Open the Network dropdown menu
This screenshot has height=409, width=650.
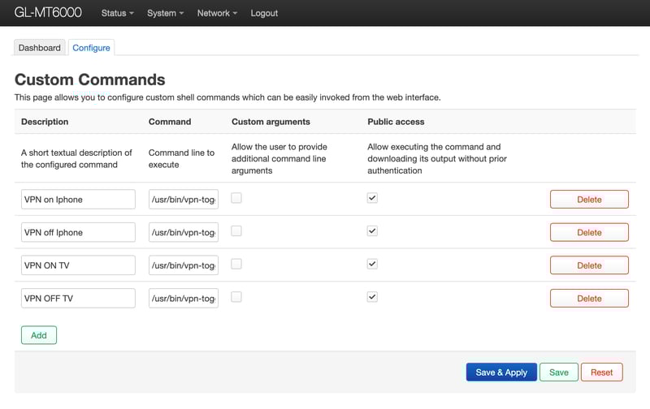coord(217,13)
